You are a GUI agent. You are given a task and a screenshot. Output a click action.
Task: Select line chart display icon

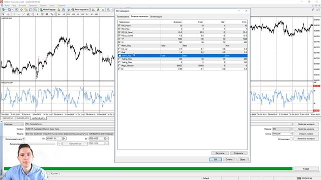pyautogui.click(x=103, y=9)
